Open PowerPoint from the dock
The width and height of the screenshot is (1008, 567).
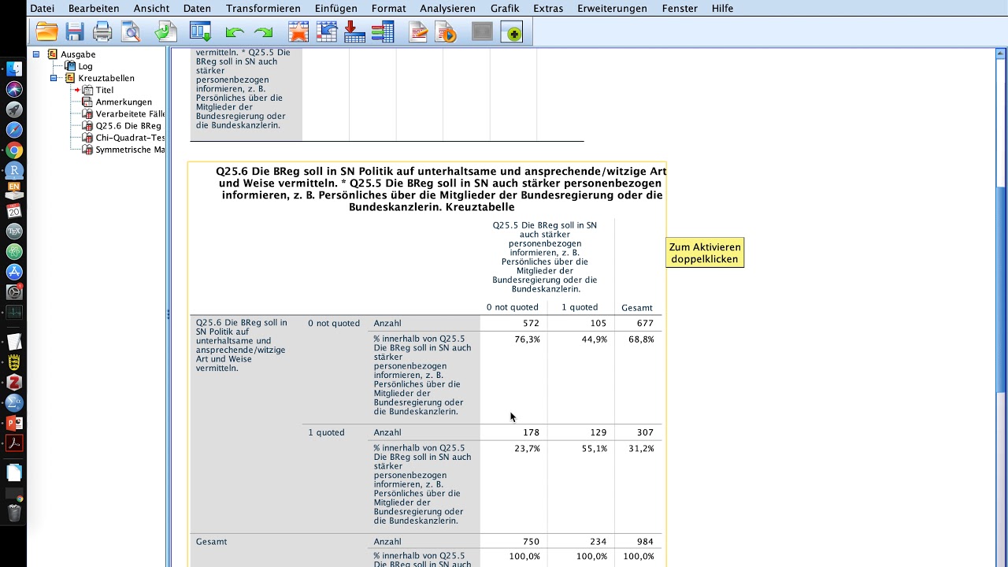click(14, 423)
